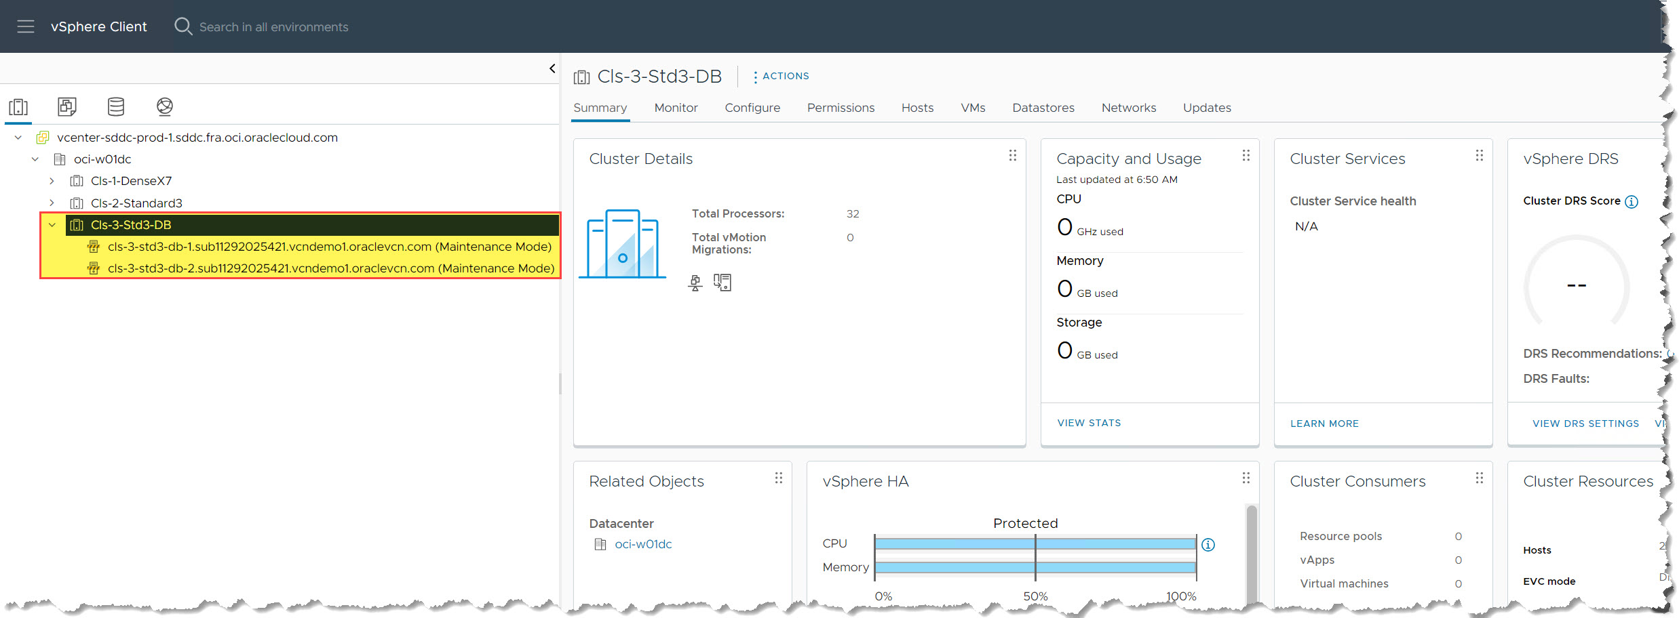Click the host icon of cls-3-std3-db-2
1679x618 pixels.
coord(94,268)
